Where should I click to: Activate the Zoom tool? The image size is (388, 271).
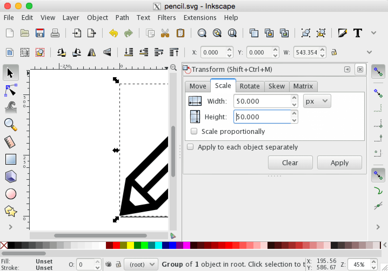click(11, 124)
